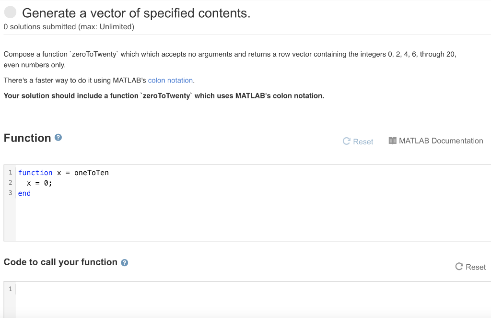Screen dimensions: 491x318
Task: Reset the Code to call your function editor
Action: pos(470,267)
